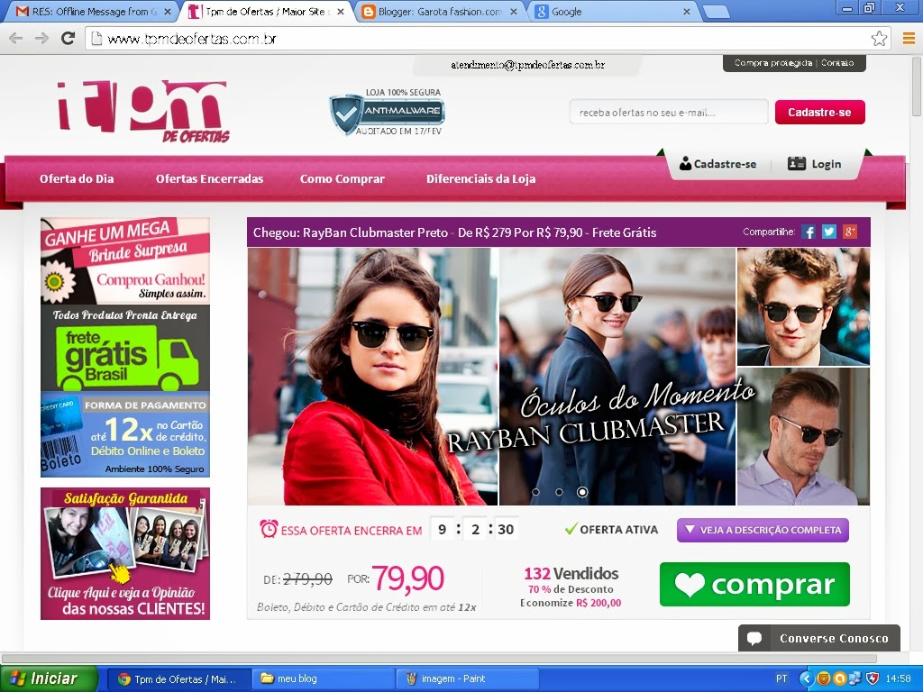The width and height of the screenshot is (923, 692).
Task: Open the Forma de Pagamento 12x banner
Action: [124, 434]
